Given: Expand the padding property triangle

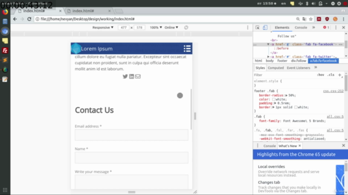Looking at the screenshot, I should tap(275, 103).
